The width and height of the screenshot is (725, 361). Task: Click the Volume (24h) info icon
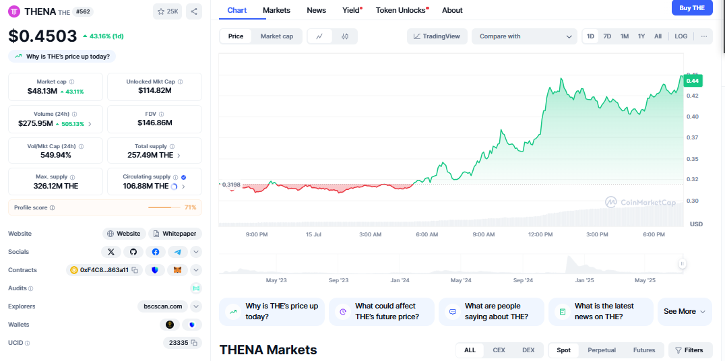click(x=74, y=114)
